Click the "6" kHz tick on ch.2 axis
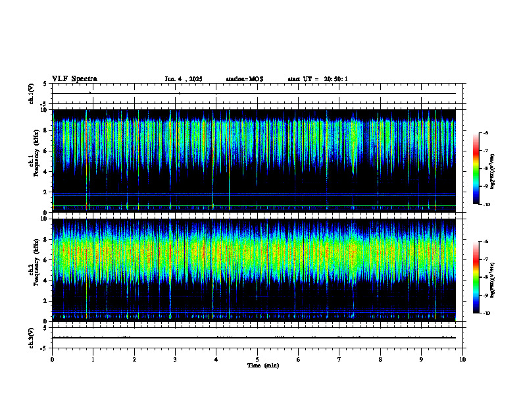Viewport: 521px width, 403px height. click(x=46, y=260)
